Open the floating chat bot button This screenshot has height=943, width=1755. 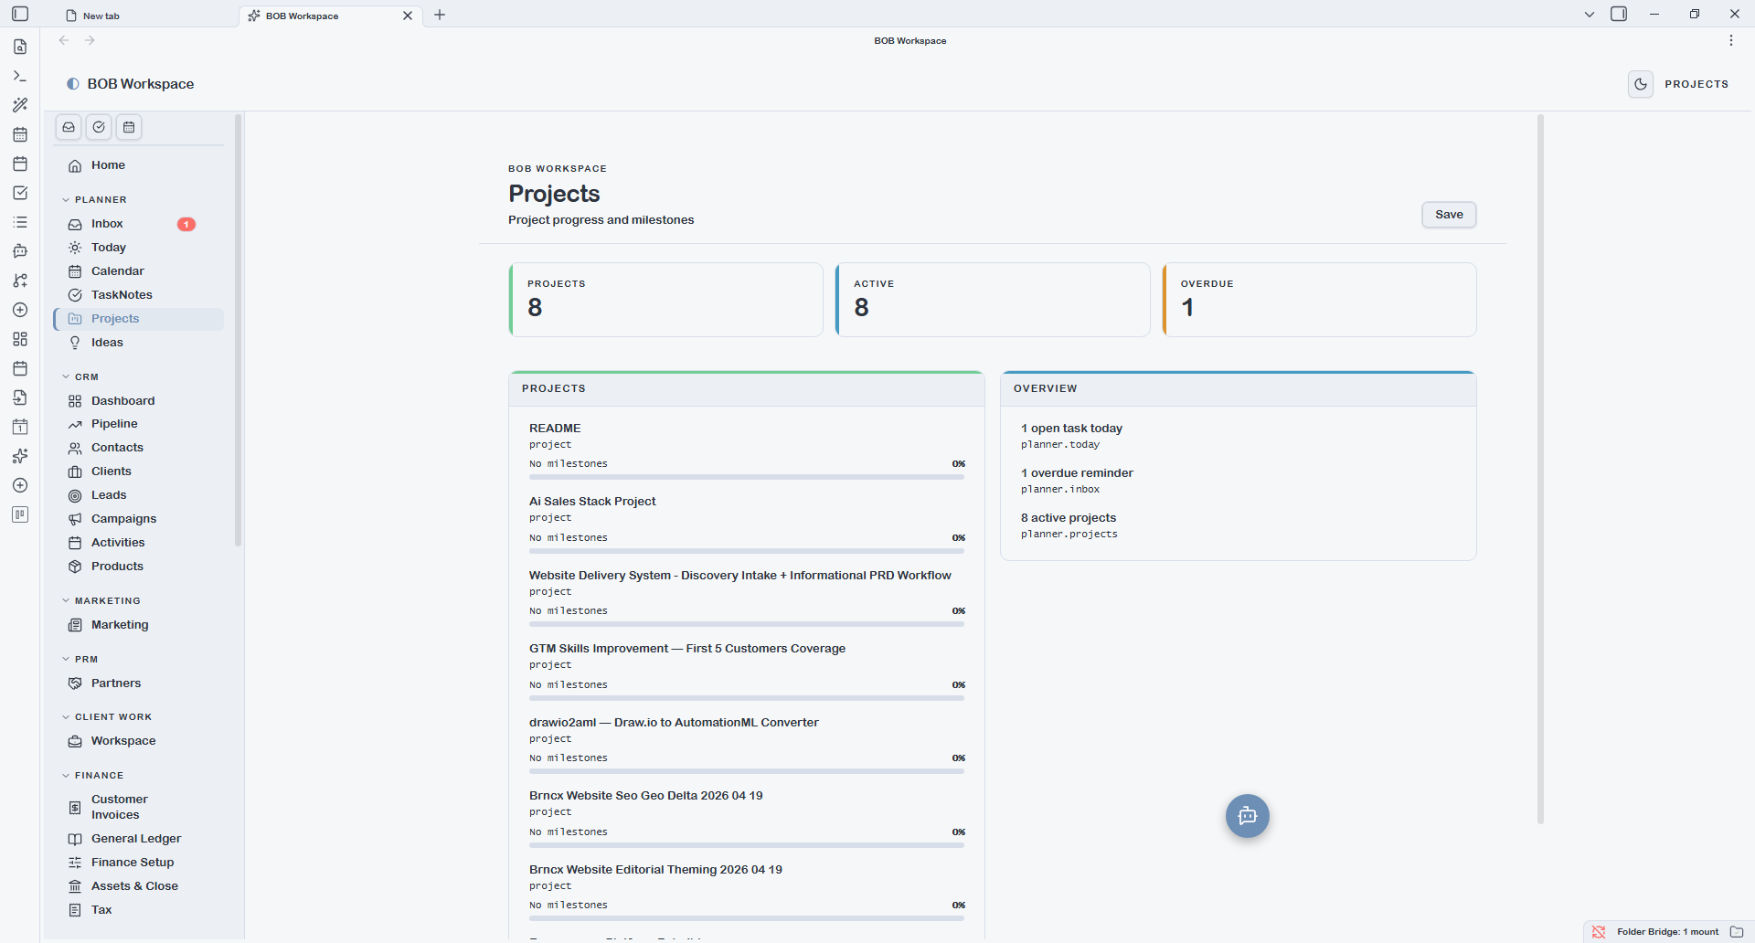(x=1248, y=816)
